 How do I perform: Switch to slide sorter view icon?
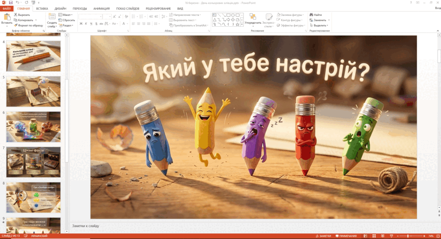pos(374,236)
